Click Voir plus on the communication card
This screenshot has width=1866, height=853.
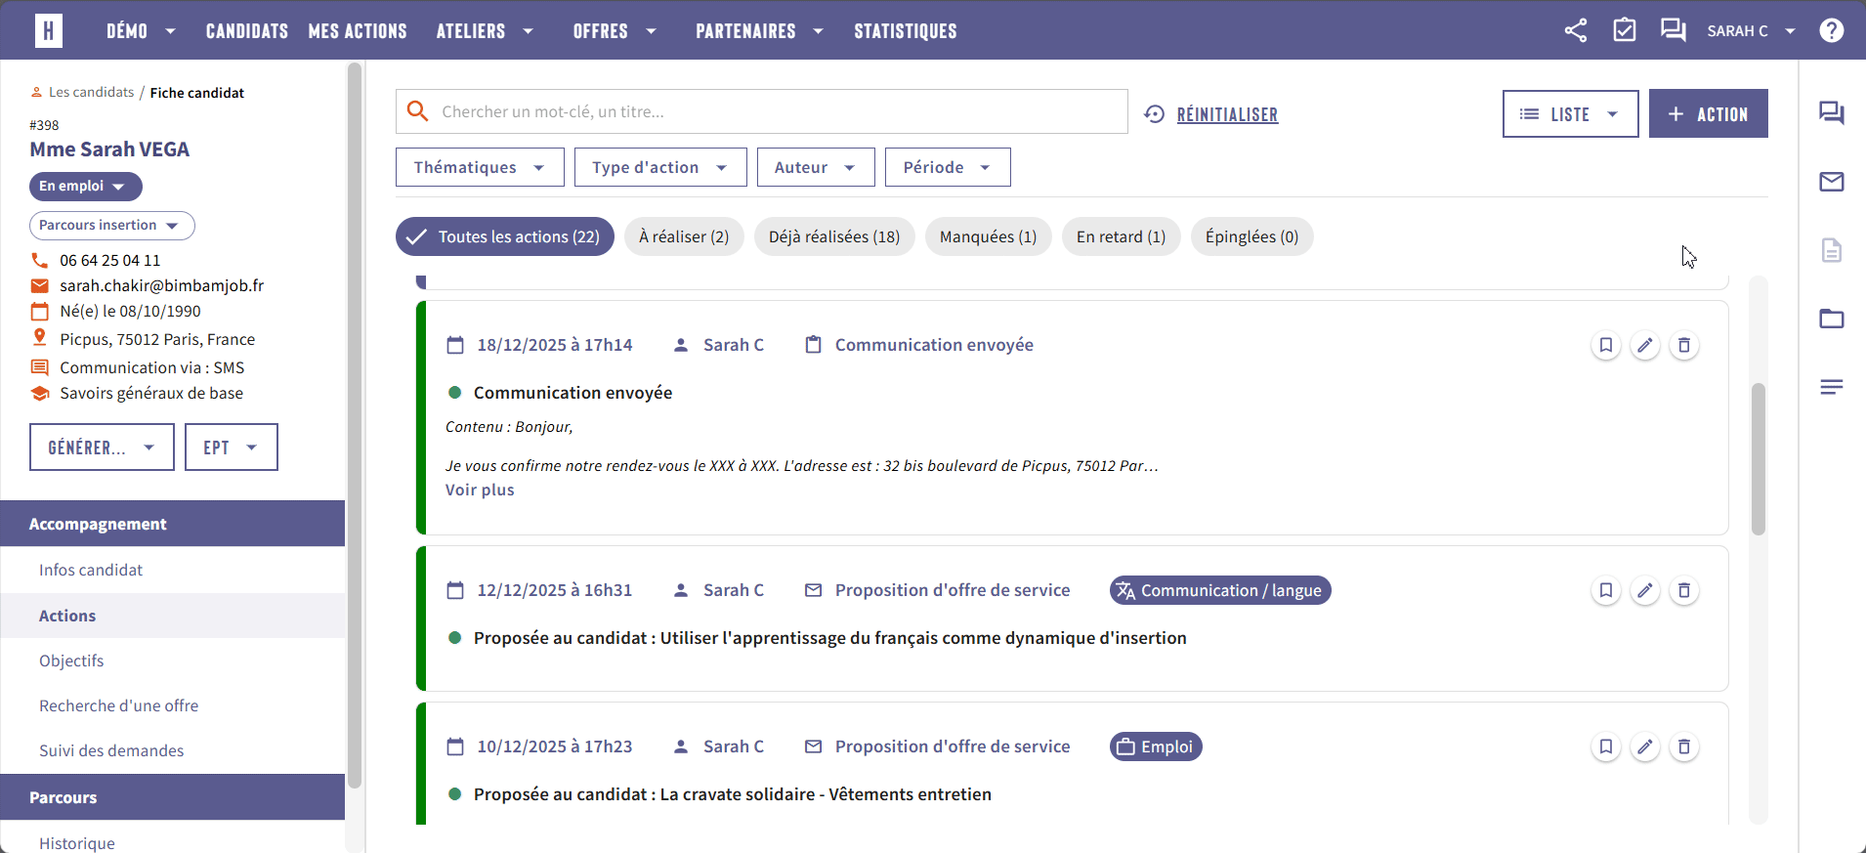(480, 490)
